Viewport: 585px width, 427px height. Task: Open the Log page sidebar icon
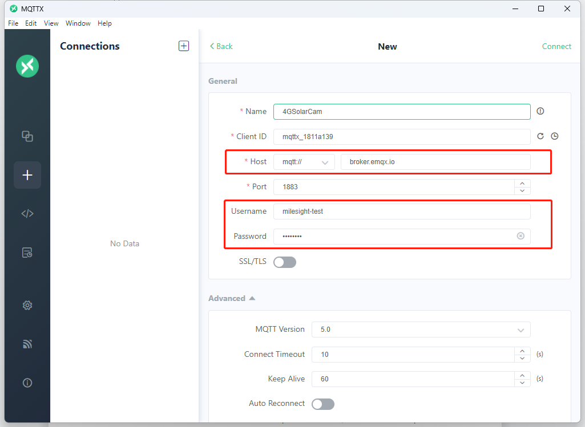(x=27, y=253)
